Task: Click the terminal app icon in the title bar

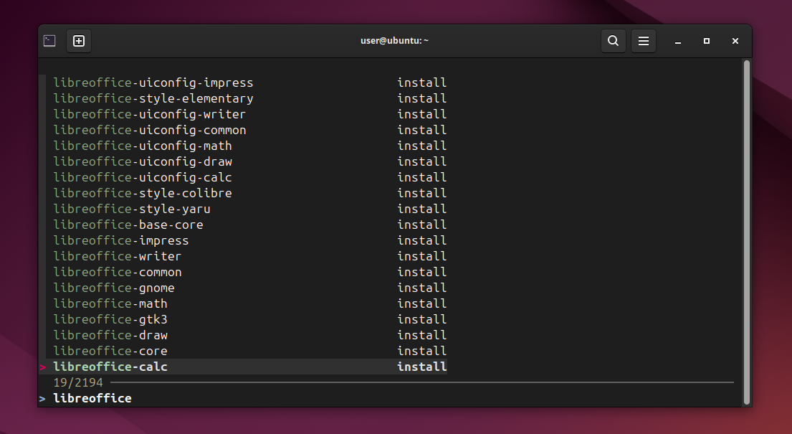Action: [x=49, y=41]
